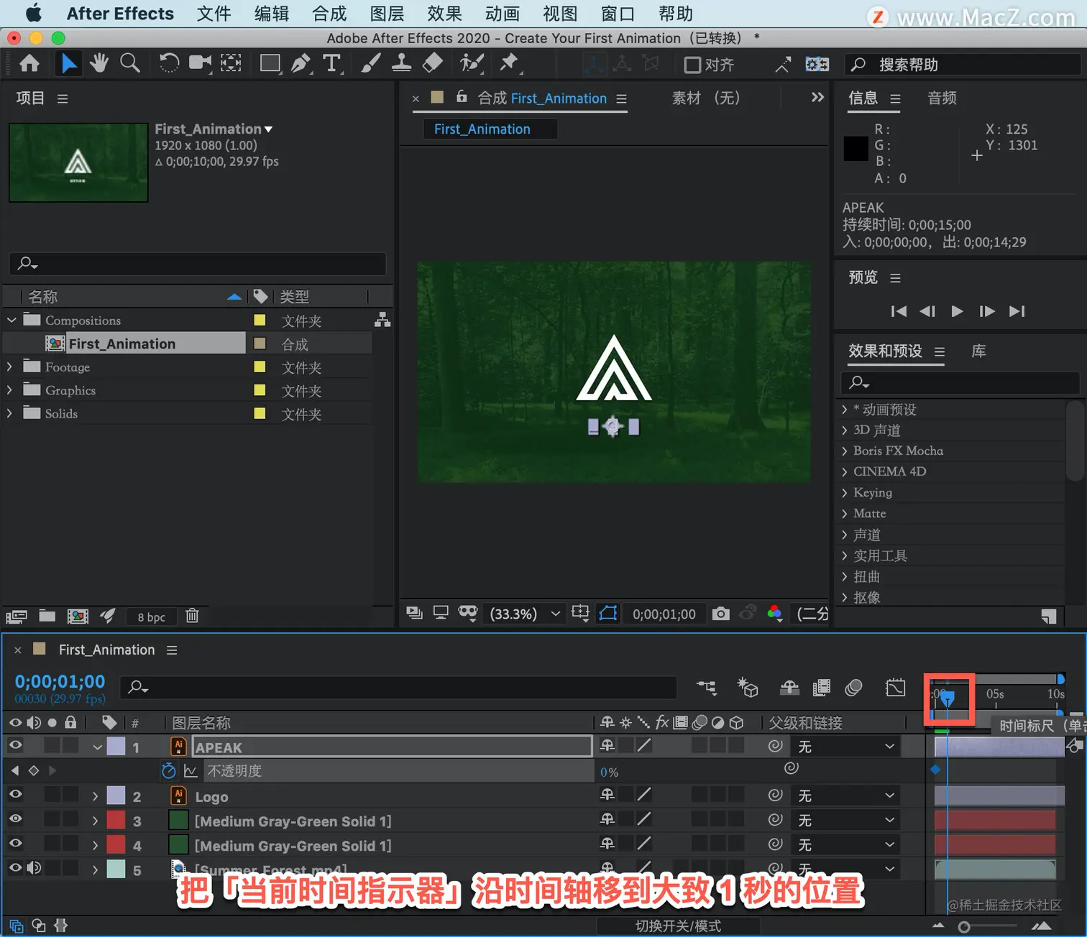The width and height of the screenshot is (1087, 937).
Task: Select the Hand tool
Action: 99,63
